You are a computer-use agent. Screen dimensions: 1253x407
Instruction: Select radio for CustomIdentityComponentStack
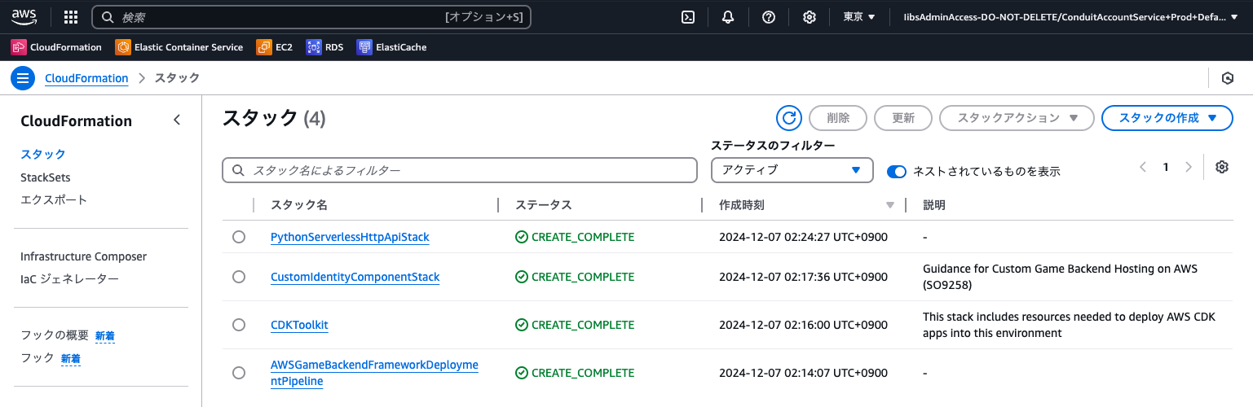tap(239, 277)
